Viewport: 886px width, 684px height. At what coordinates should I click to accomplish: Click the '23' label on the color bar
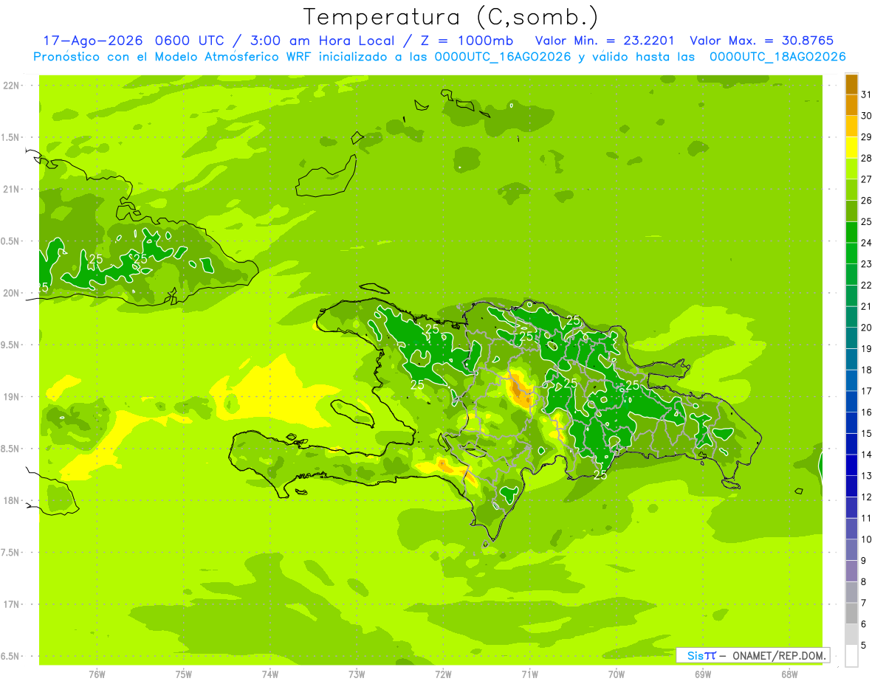pos(867,264)
